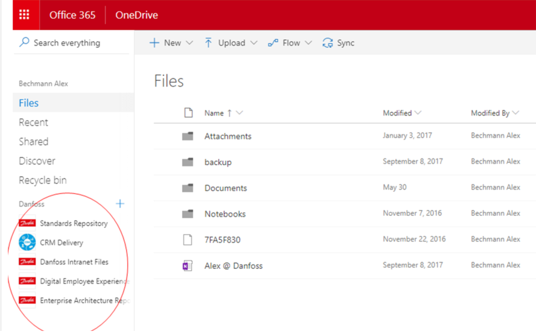Image resolution: width=536 pixels, height=334 pixels.
Task: Click Bechmann Alex in the Documents row
Action: tap(496, 187)
